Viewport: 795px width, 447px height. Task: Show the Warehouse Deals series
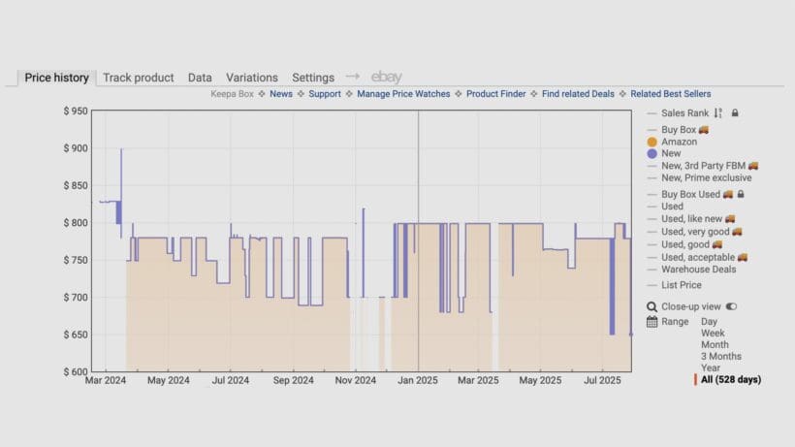[698, 270]
